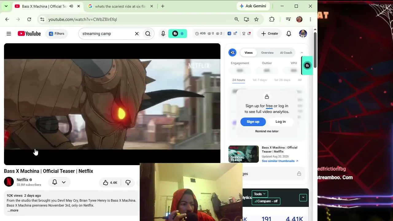Viewport: 393px width, 221px height.
Task: Open the vidIQ list icon with blue dot
Action: click(x=235, y=34)
